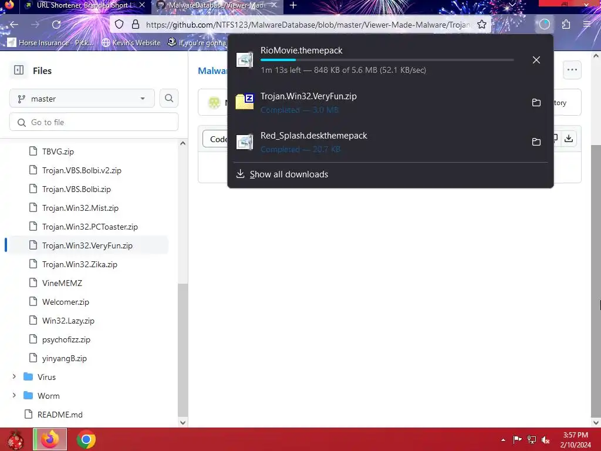601x451 pixels.
Task: Go back to the previous page
Action: pyautogui.click(x=14, y=25)
